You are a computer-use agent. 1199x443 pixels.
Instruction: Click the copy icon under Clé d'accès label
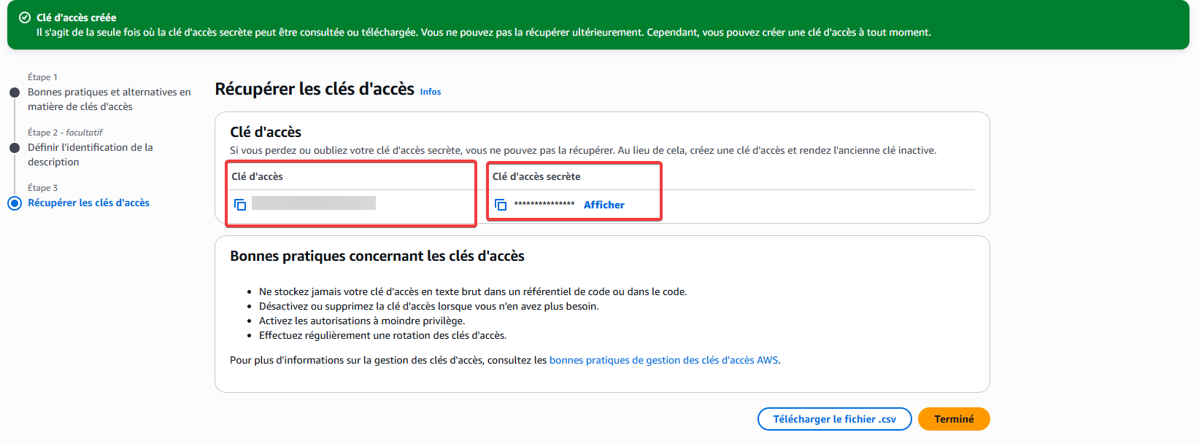(239, 205)
